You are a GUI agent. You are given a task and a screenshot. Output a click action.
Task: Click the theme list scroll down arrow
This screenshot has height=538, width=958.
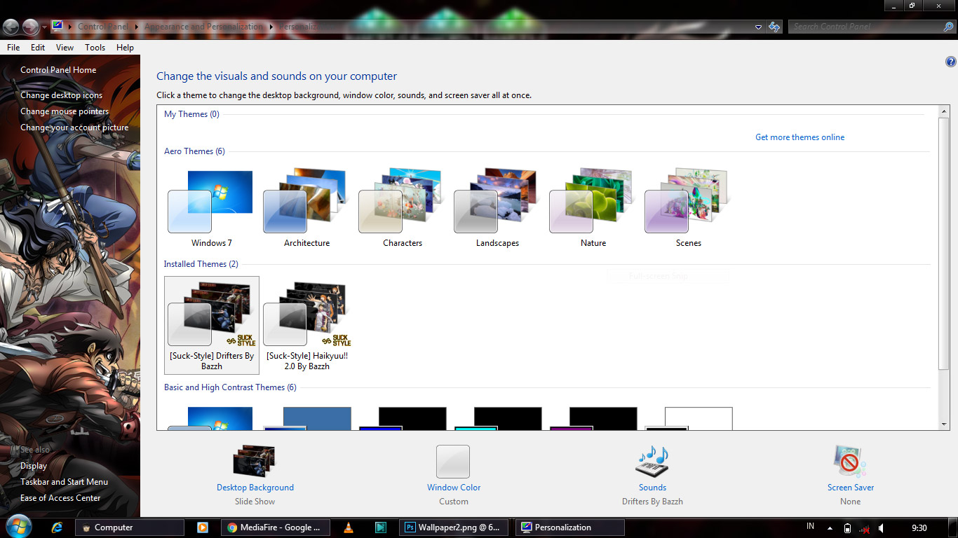(x=945, y=425)
